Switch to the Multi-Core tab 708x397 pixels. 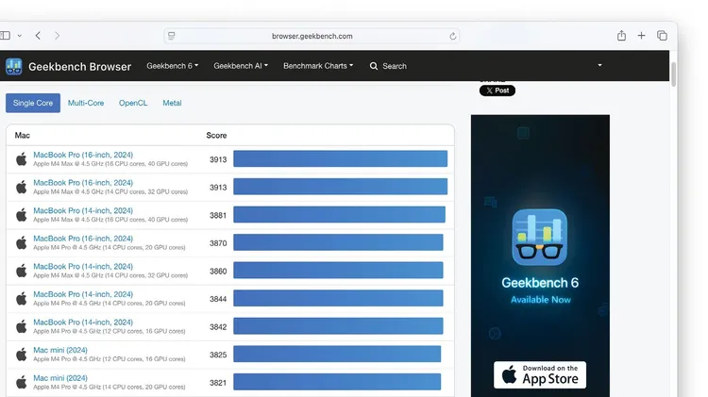86,103
